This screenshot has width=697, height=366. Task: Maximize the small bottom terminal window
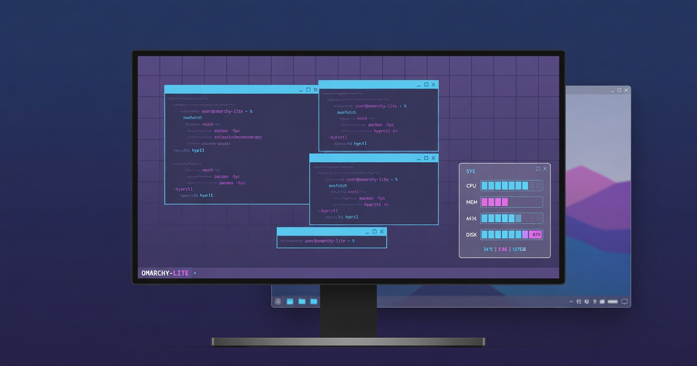point(376,231)
